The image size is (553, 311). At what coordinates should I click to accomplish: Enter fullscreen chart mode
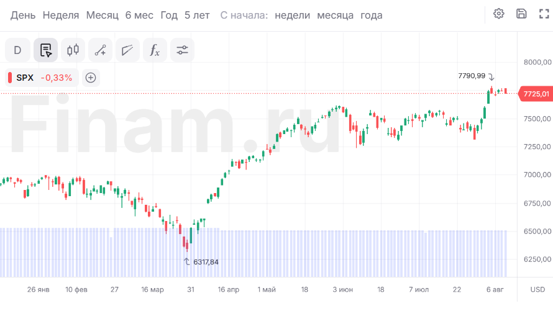pyautogui.click(x=544, y=14)
